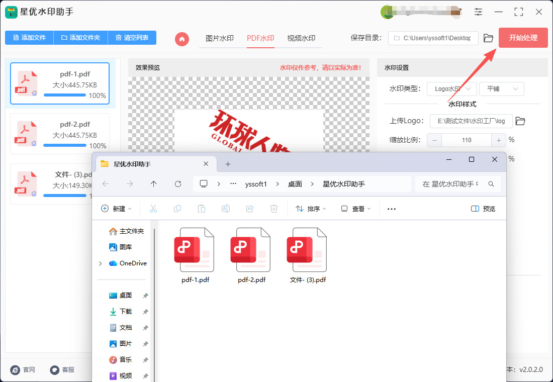Select 文件- (3).pdf in the app file list
The width and height of the screenshot is (553, 382).
click(51, 184)
